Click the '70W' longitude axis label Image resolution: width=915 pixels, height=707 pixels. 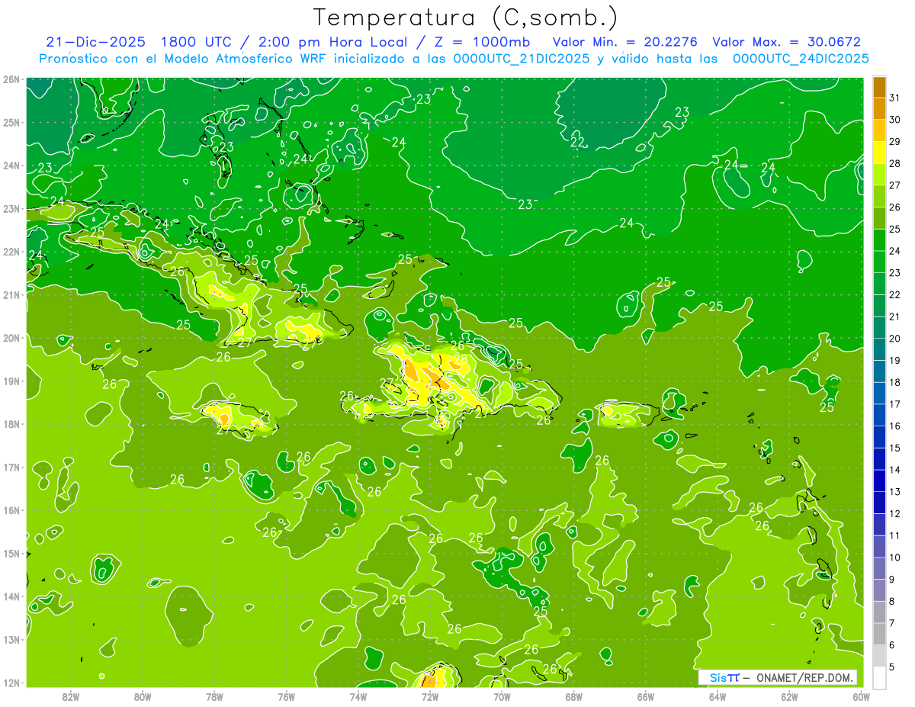pos(502,696)
